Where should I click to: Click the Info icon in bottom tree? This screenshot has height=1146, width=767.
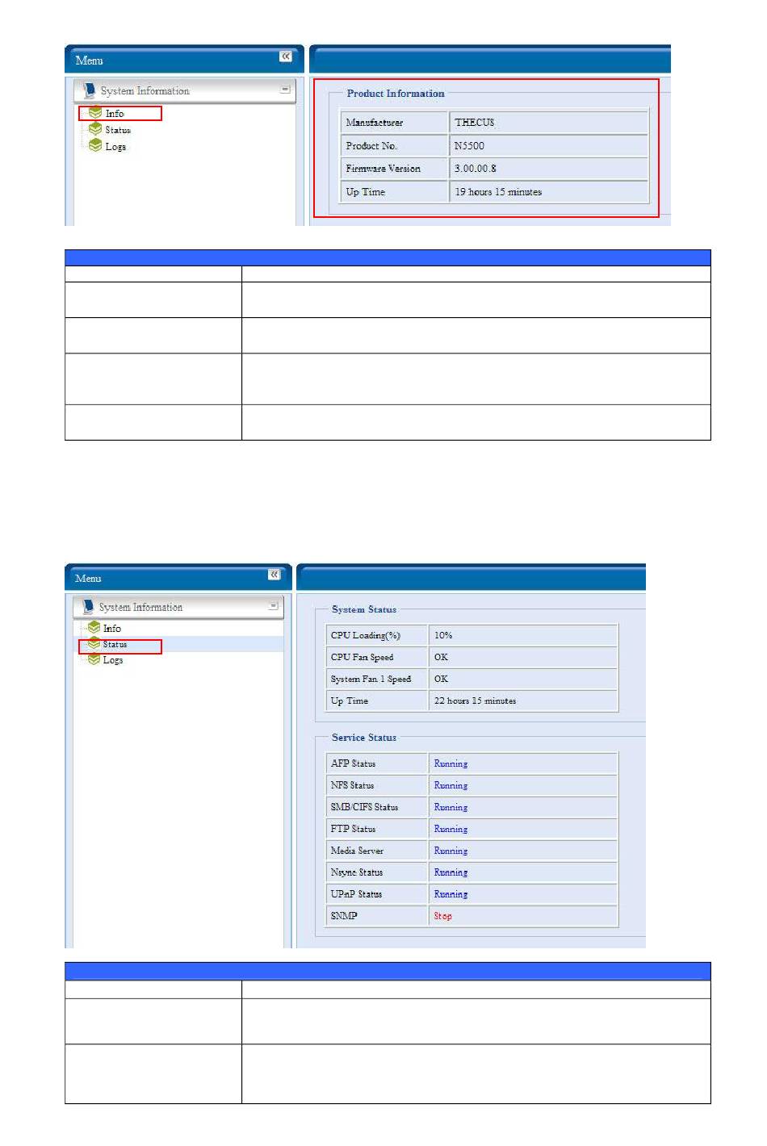[94, 627]
